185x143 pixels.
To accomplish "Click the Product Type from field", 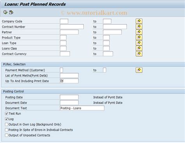I will (63, 38).
